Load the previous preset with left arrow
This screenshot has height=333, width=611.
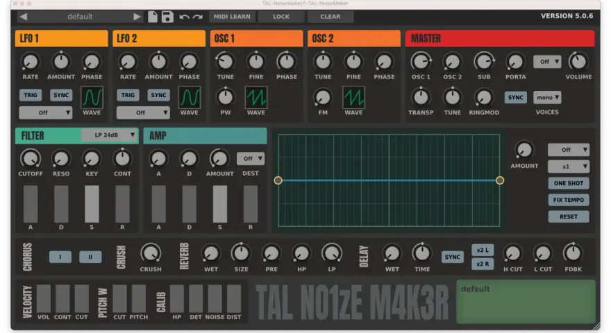(24, 17)
